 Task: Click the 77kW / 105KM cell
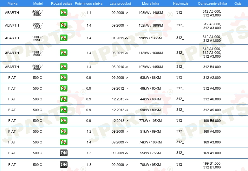pos(150,121)
